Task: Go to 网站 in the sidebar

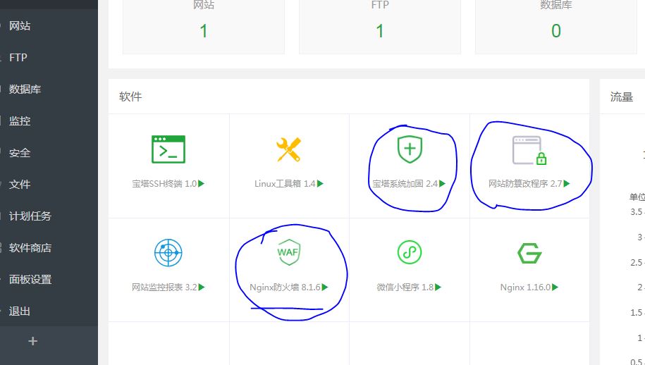Action: (x=20, y=26)
